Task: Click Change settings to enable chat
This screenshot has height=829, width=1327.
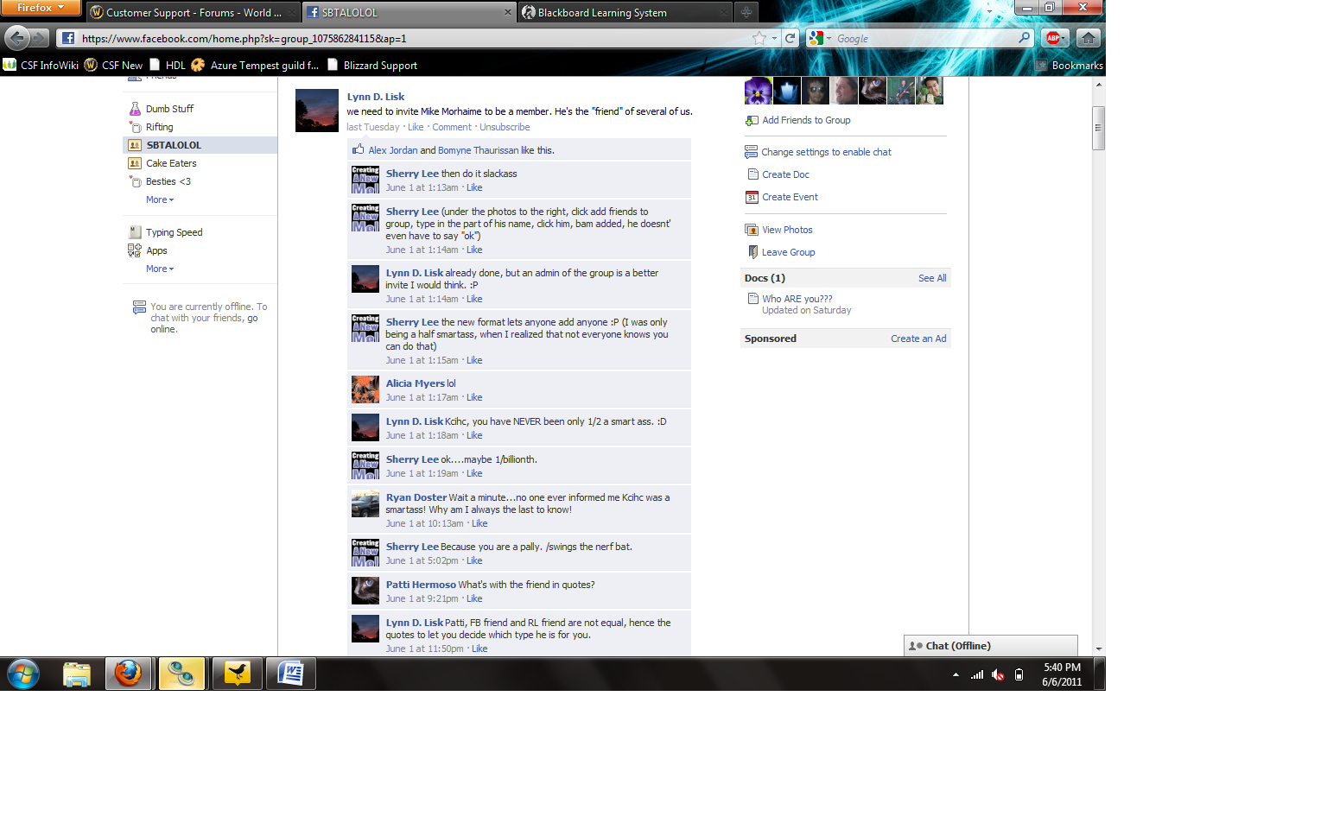Action: (826, 152)
